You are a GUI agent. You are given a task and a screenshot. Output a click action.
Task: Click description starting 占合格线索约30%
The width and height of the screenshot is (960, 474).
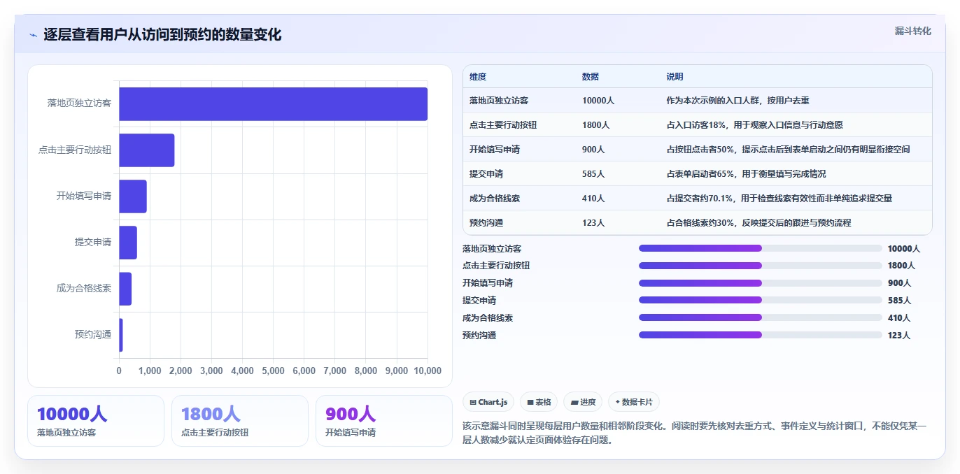tap(758, 223)
